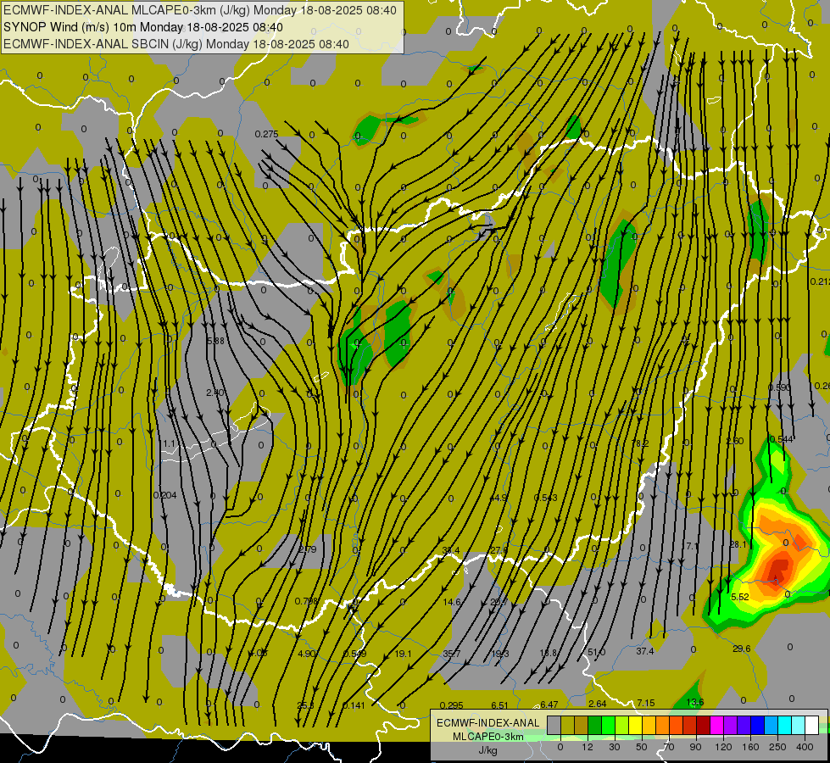The width and height of the screenshot is (830, 763).
Task: Click the legend label 'MLCAPE0-3km'
Action: click(487, 737)
